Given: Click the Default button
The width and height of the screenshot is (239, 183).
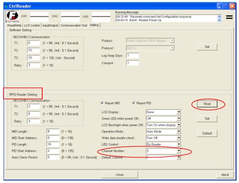Looking at the screenshot, I should pos(207,133).
